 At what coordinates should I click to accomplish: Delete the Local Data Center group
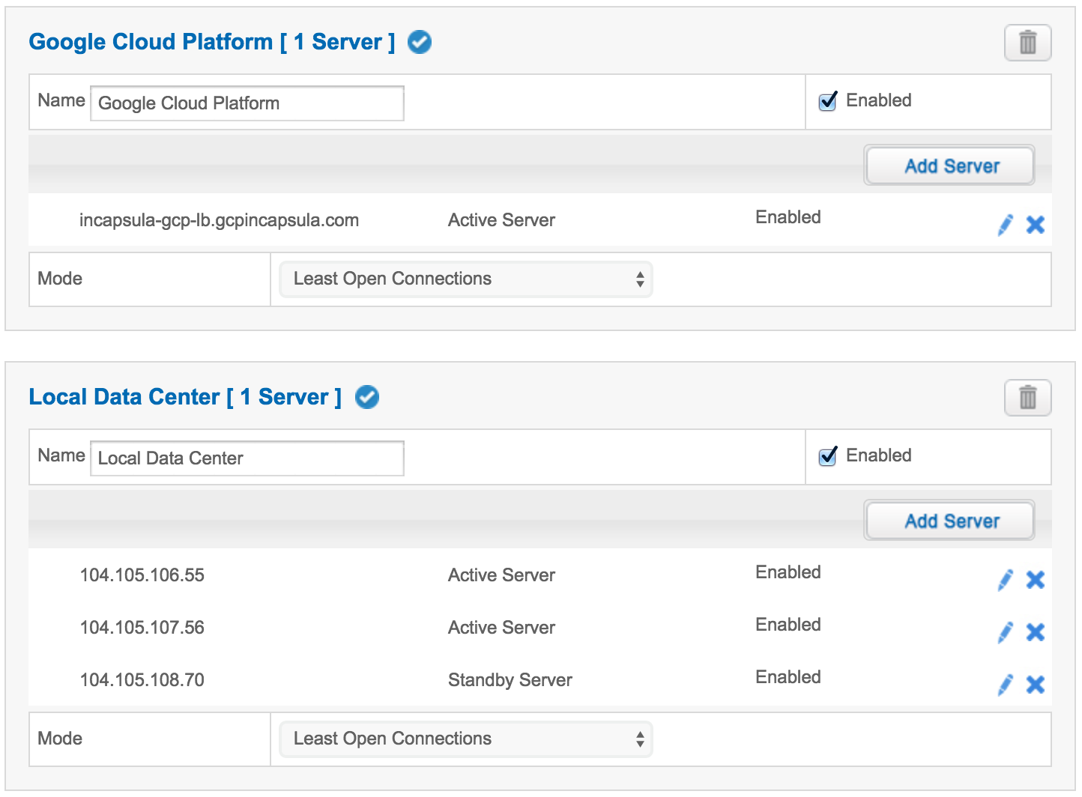click(x=1027, y=398)
